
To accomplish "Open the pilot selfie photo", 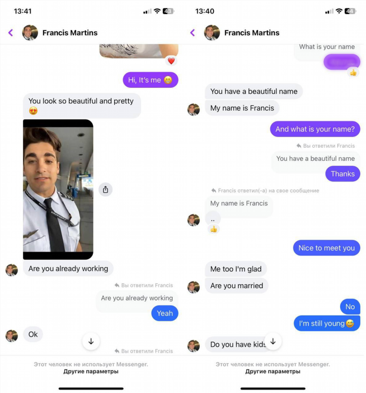I will click(58, 190).
